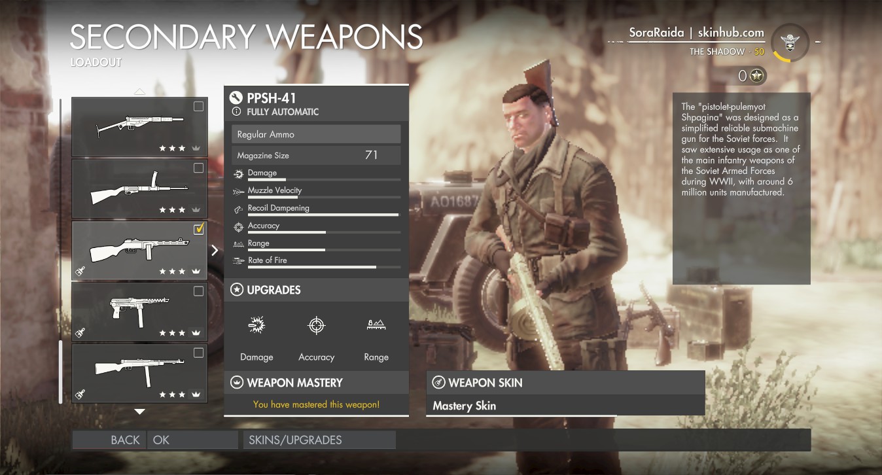882x475 pixels.
Task: Check the box on the first weapon card
Action: pos(198,107)
